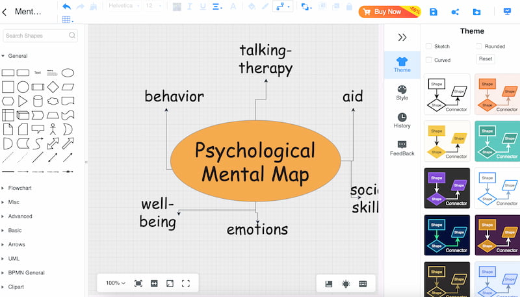Open the FeedBack tab
Screen dimensions: 520x297
402,148
